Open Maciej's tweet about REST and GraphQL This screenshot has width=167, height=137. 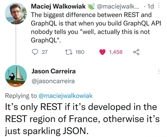96,27
